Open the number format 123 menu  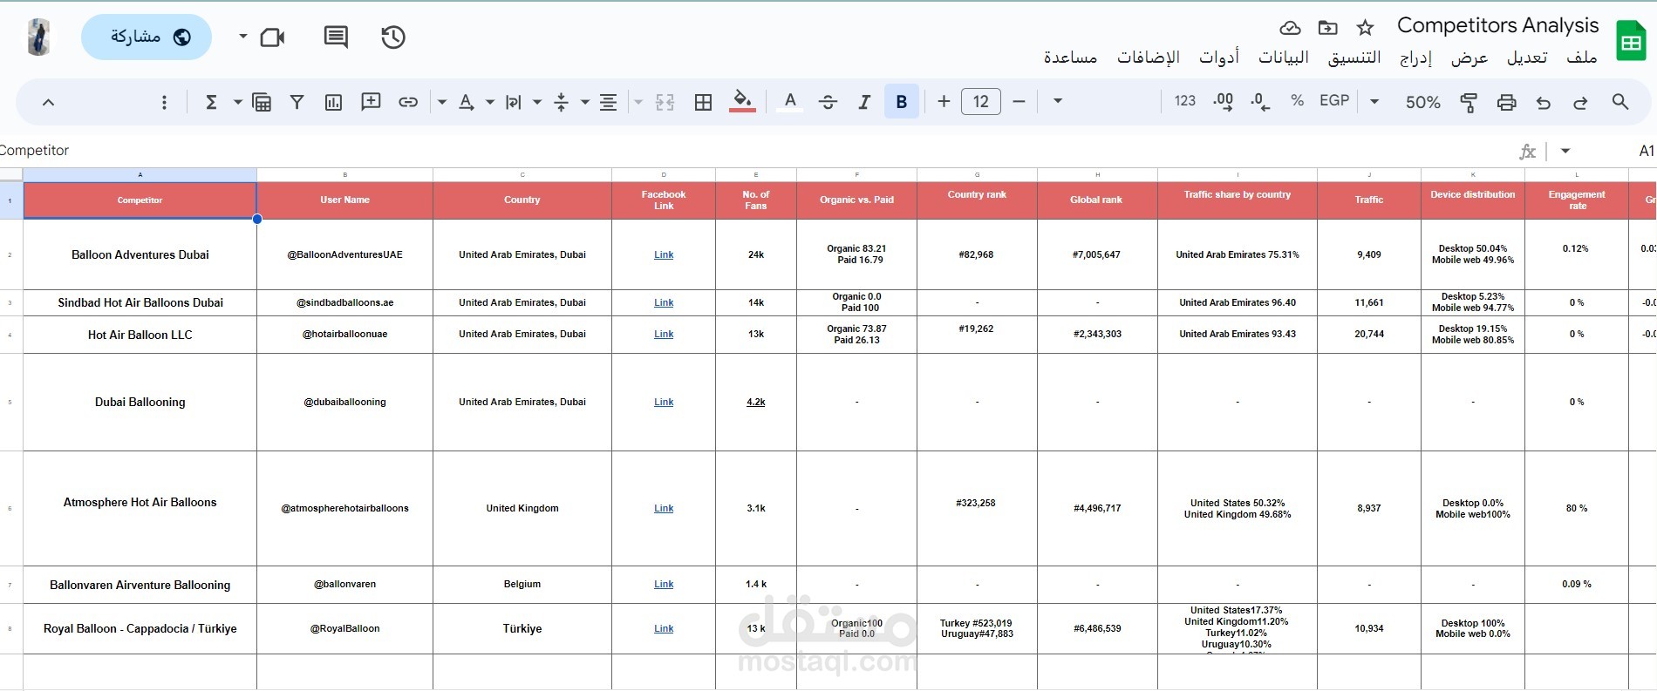click(1184, 101)
